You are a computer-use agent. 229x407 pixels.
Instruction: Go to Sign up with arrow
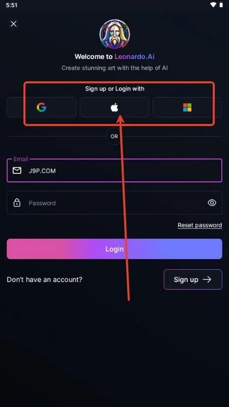pyautogui.click(x=193, y=279)
